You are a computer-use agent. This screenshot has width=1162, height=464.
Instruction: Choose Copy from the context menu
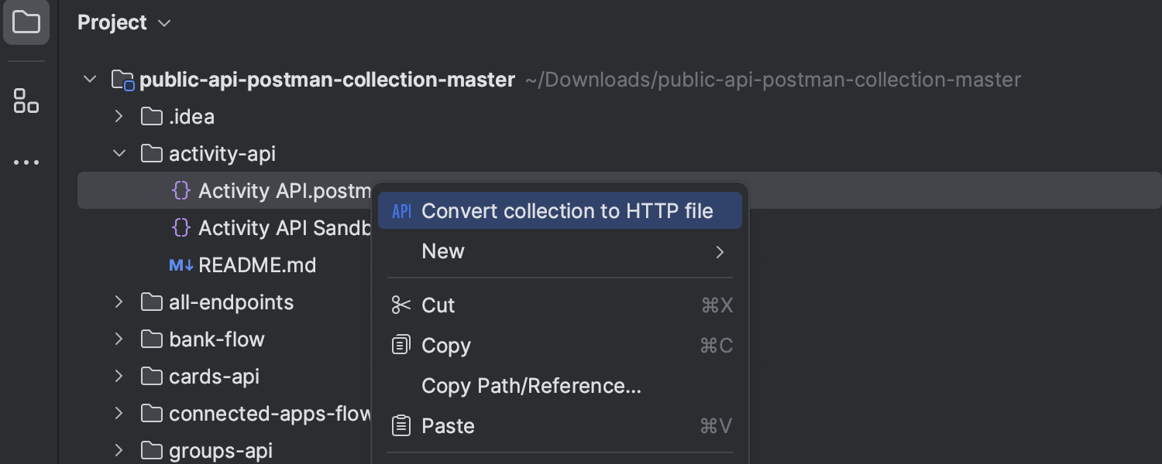[560, 346]
